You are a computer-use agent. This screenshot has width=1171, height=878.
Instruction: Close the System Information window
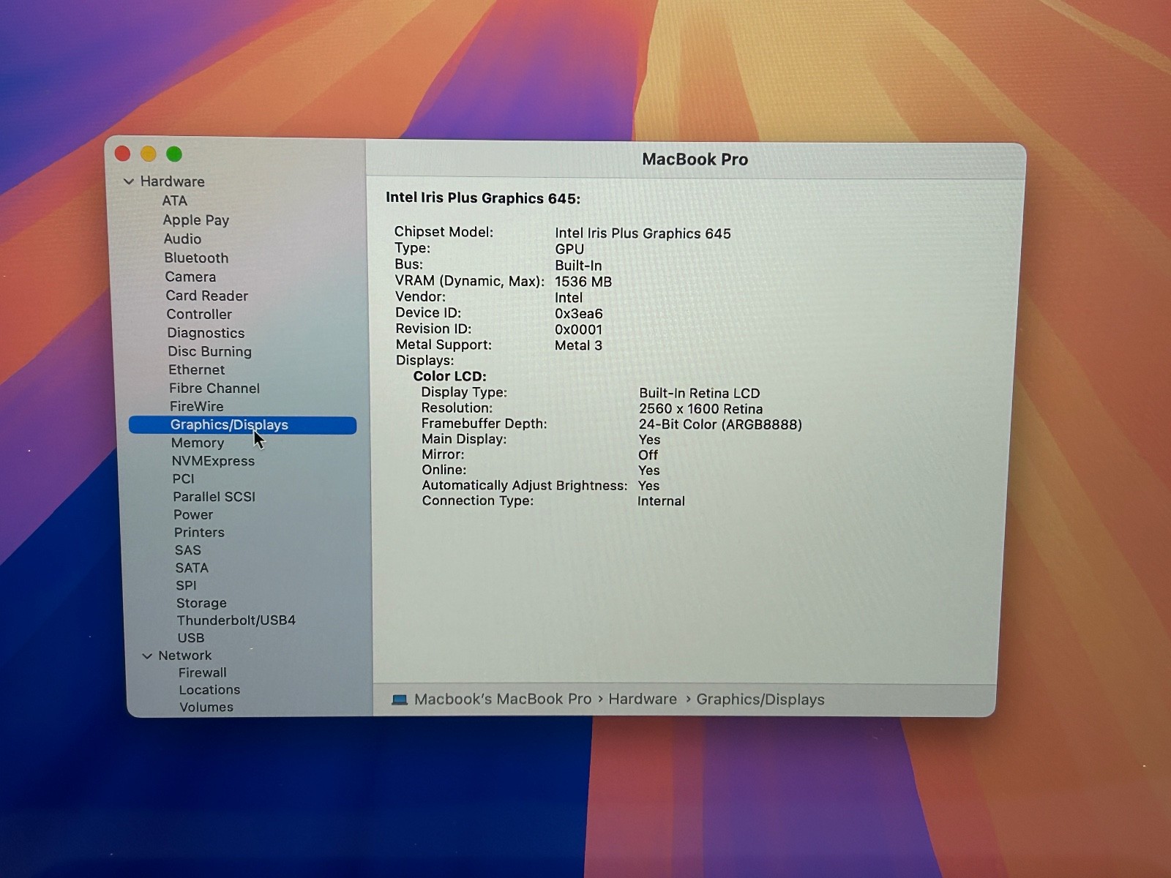click(x=122, y=153)
